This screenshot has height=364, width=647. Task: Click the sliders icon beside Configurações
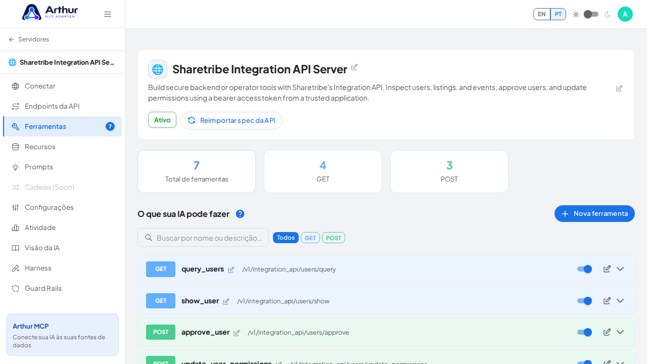pos(16,207)
